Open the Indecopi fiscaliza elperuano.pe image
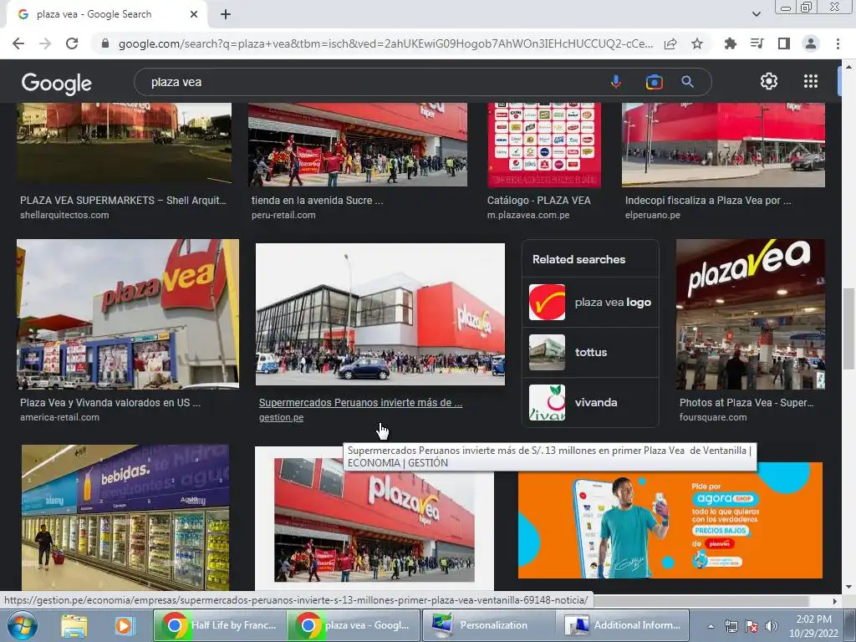Image resolution: width=856 pixels, height=642 pixels. [x=723, y=145]
